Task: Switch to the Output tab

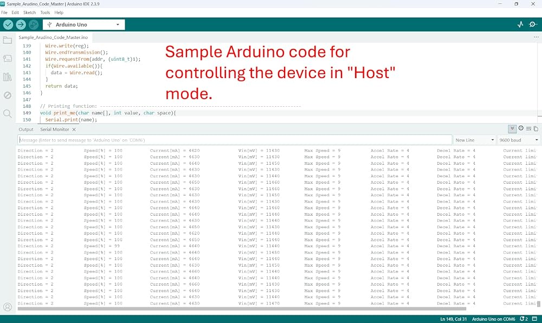Action: point(26,130)
